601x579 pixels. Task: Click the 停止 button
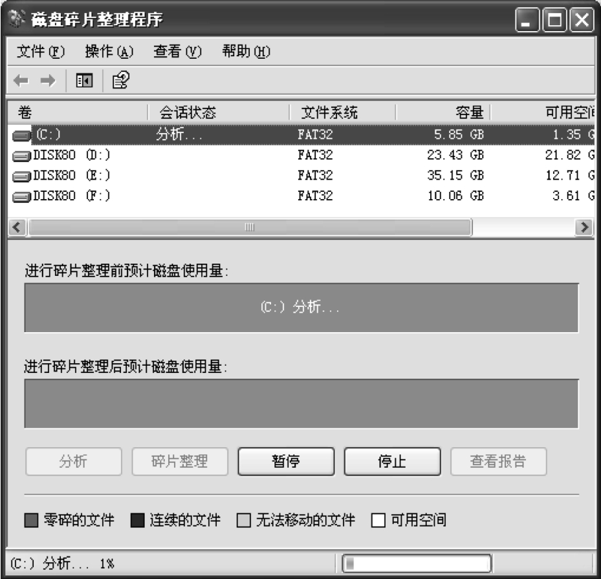point(392,461)
